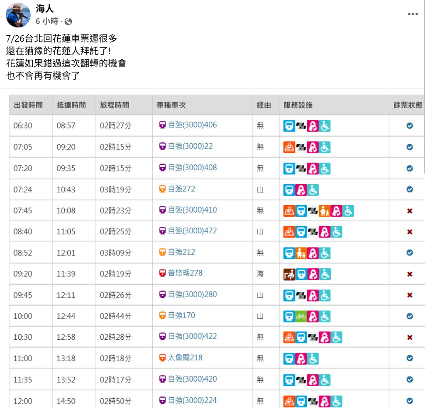Viewport: 425px width, 409px height.
Task: Click the wheelchair icon in 太魯閣218 row
Action: [313, 359]
